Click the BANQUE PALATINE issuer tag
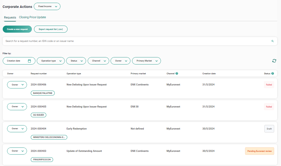This screenshot has width=281, height=166. point(43,93)
